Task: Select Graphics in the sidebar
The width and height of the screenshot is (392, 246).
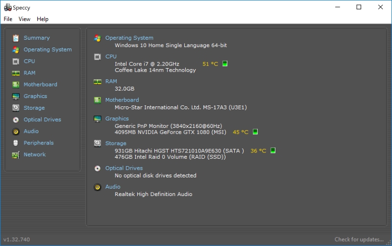Action: pyautogui.click(x=35, y=96)
